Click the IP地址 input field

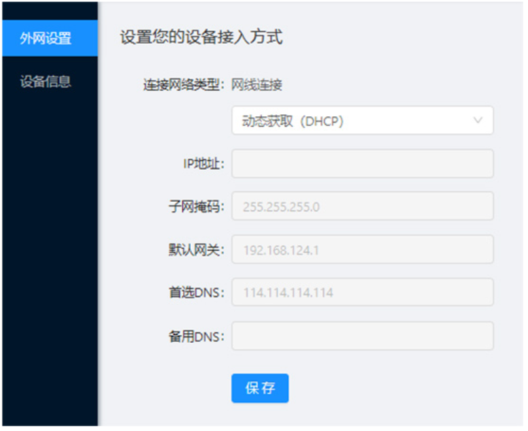click(x=362, y=163)
